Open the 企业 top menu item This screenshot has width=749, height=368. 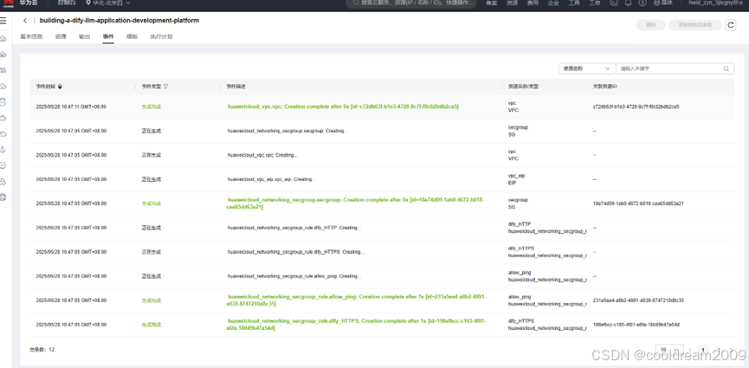[x=553, y=3]
